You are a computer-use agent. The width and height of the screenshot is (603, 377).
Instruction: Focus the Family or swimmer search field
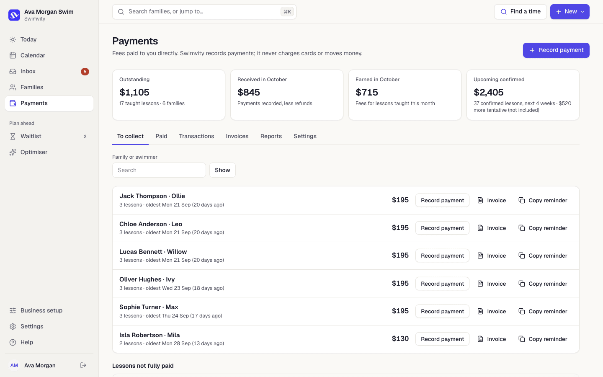pos(159,170)
